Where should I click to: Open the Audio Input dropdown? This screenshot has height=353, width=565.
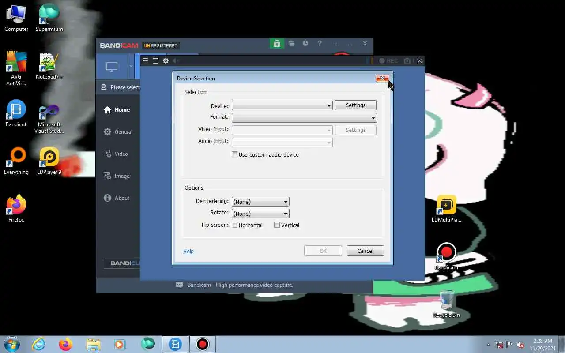(282, 142)
